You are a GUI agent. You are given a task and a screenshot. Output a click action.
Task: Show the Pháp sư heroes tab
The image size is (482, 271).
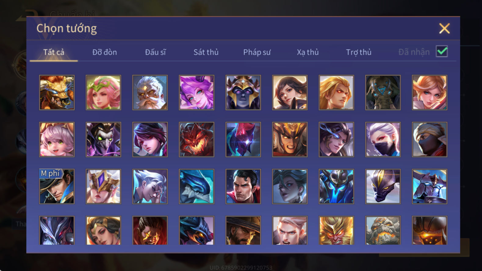pos(257,52)
